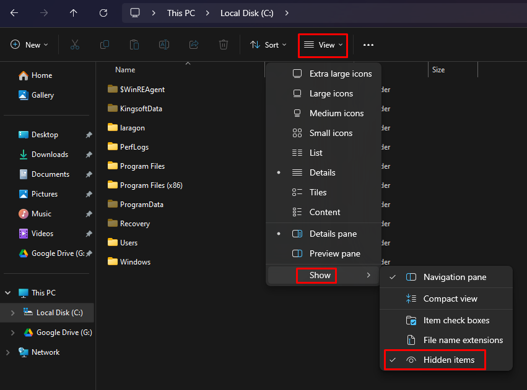The width and height of the screenshot is (527, 390).
Task: Select the Program Files folder icon
Action: pyautogui.click(x=113, y=166)
